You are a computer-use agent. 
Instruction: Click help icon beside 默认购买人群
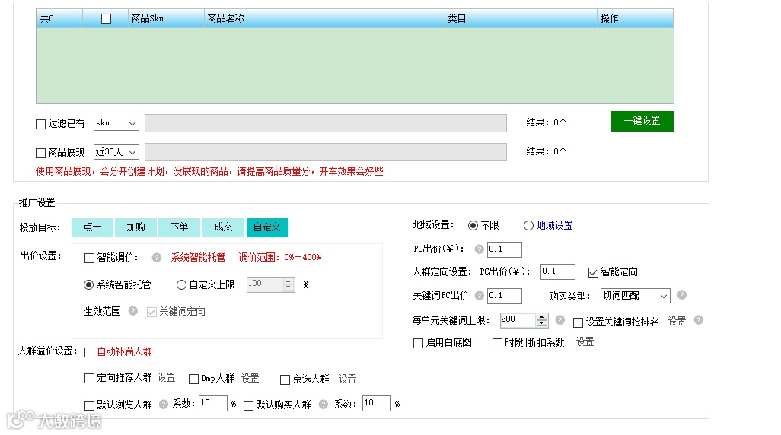[x=324, y=404]
